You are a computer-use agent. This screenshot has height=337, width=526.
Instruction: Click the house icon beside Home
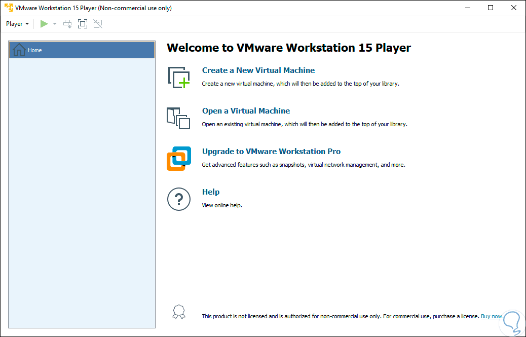[19, 50]
